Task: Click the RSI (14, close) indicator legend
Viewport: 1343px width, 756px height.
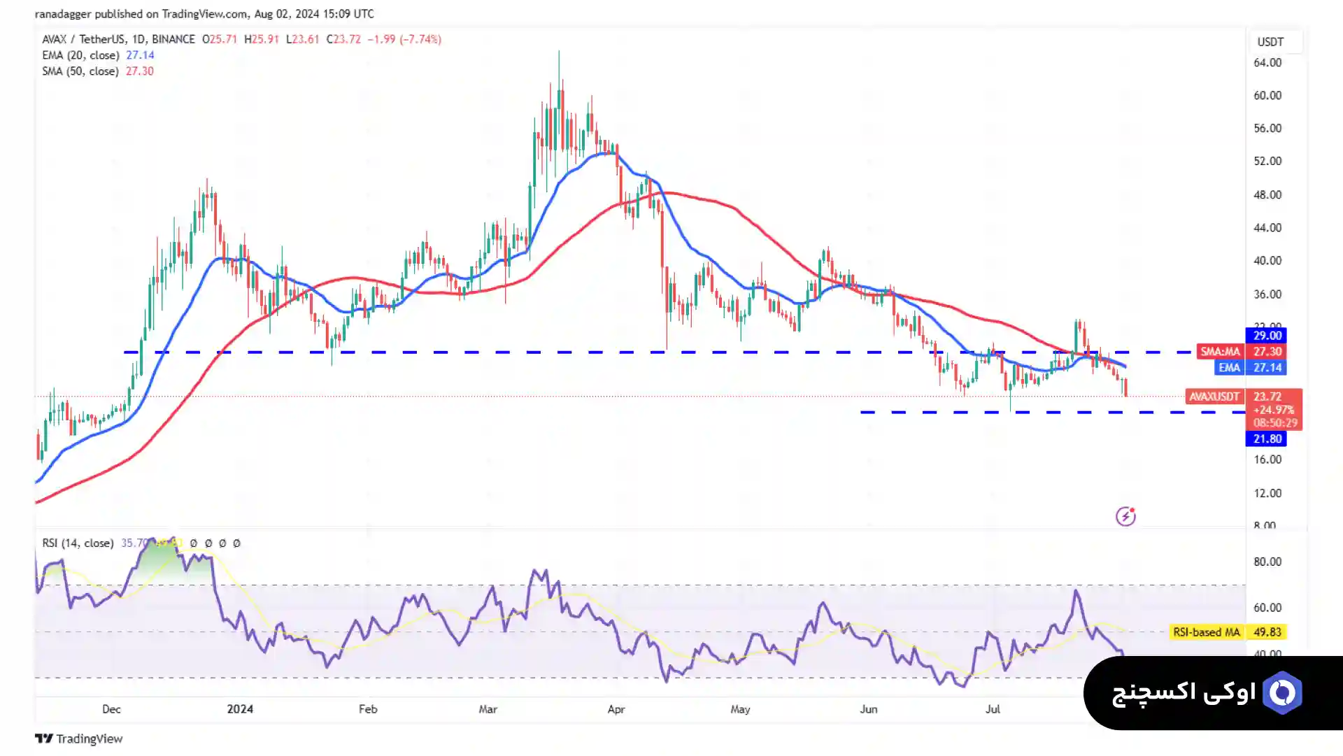Action: click(78, 543)
